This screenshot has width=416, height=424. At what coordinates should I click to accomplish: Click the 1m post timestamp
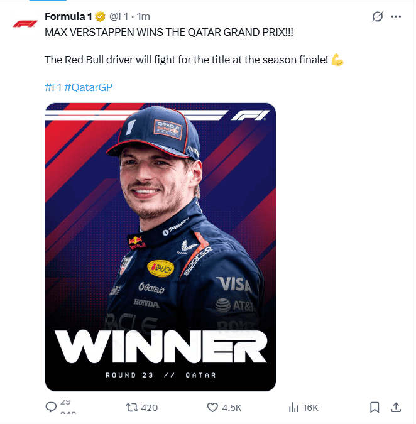[144, 17]
